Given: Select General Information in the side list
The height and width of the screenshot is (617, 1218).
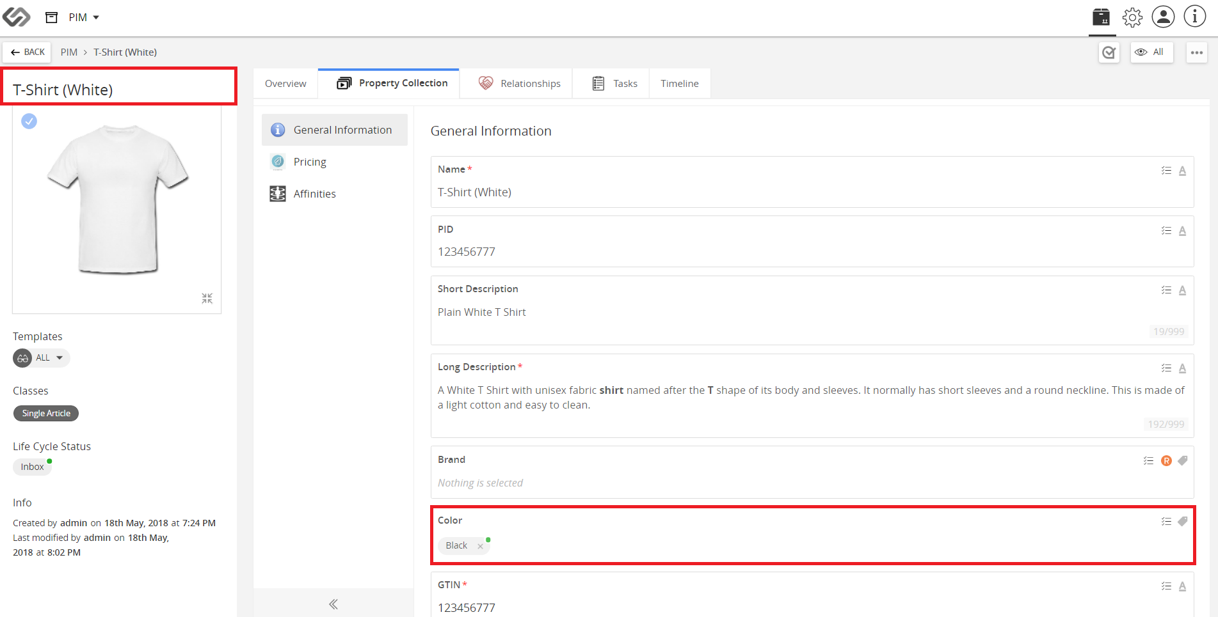Looking at the screenshot, I should point(335,130).
